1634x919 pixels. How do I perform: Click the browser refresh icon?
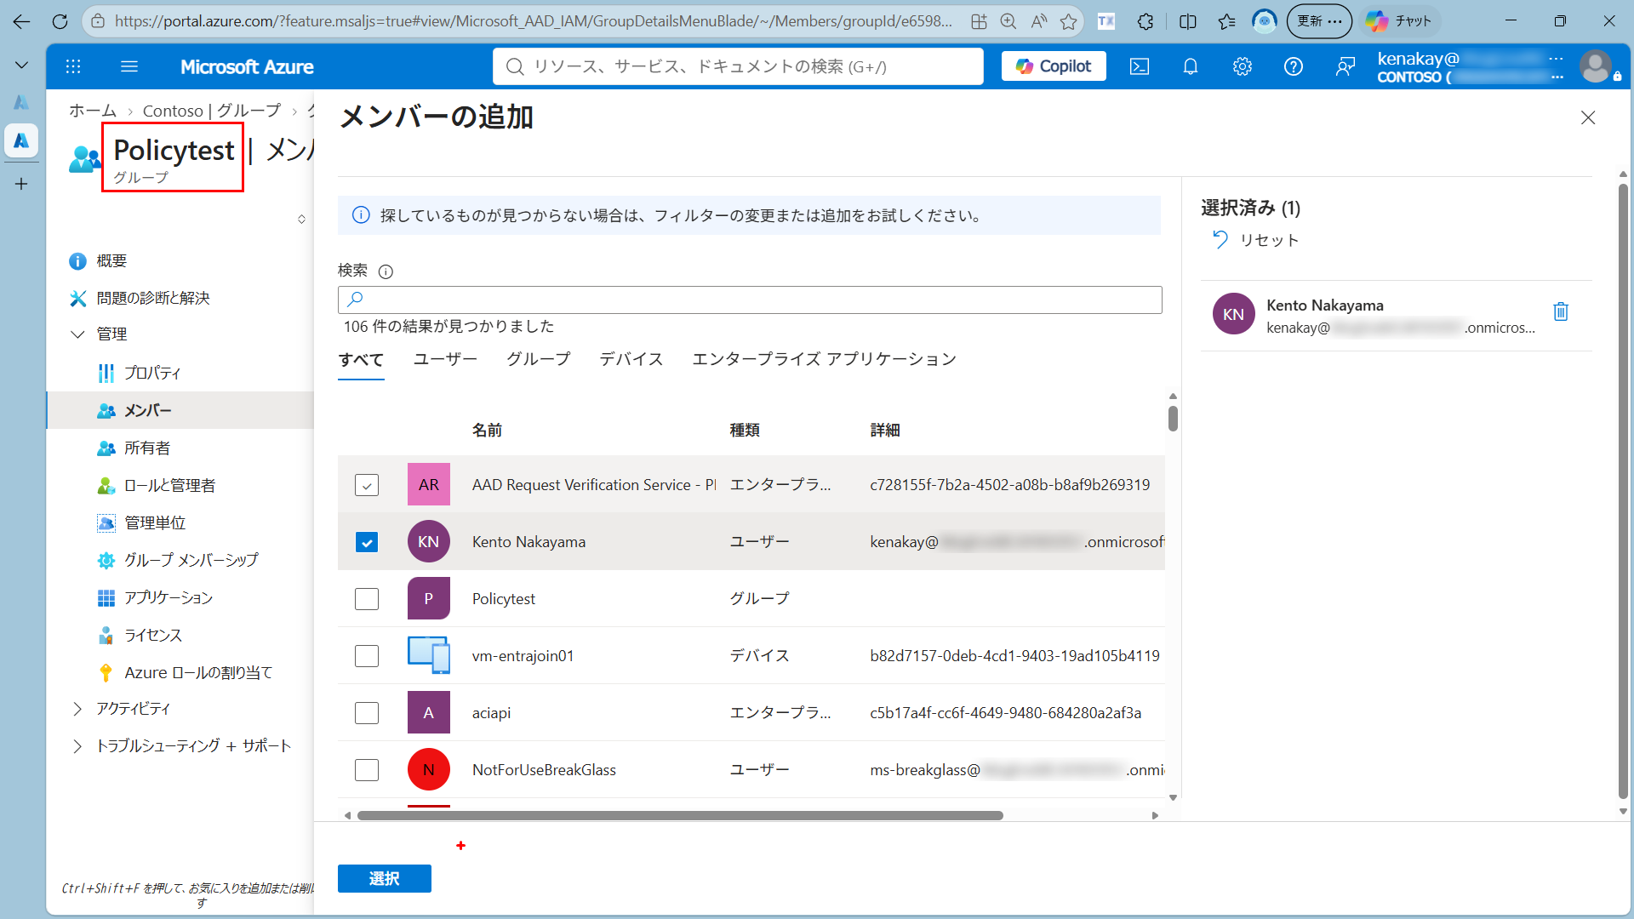[60, 21]
